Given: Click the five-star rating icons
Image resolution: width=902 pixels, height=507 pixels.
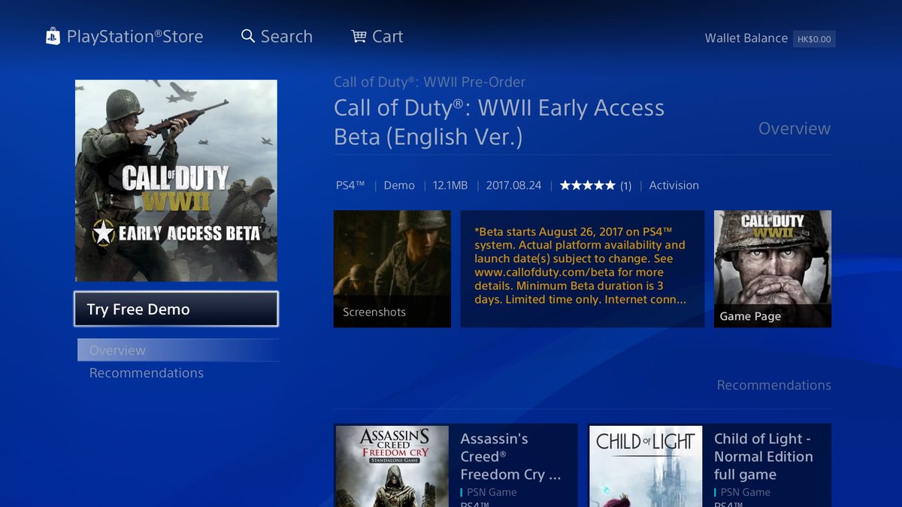Looking at the screenshot, I should coord(587,186).
